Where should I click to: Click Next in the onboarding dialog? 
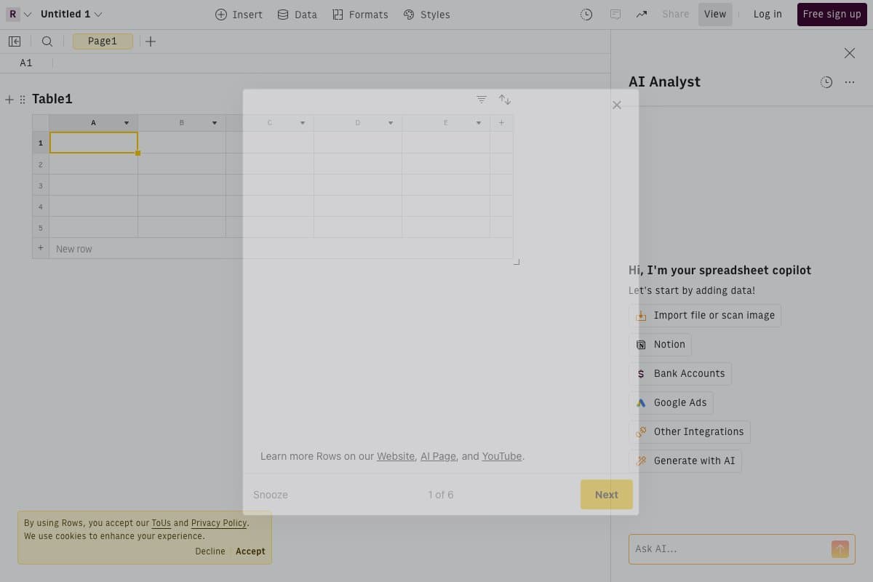pos(606,495)
